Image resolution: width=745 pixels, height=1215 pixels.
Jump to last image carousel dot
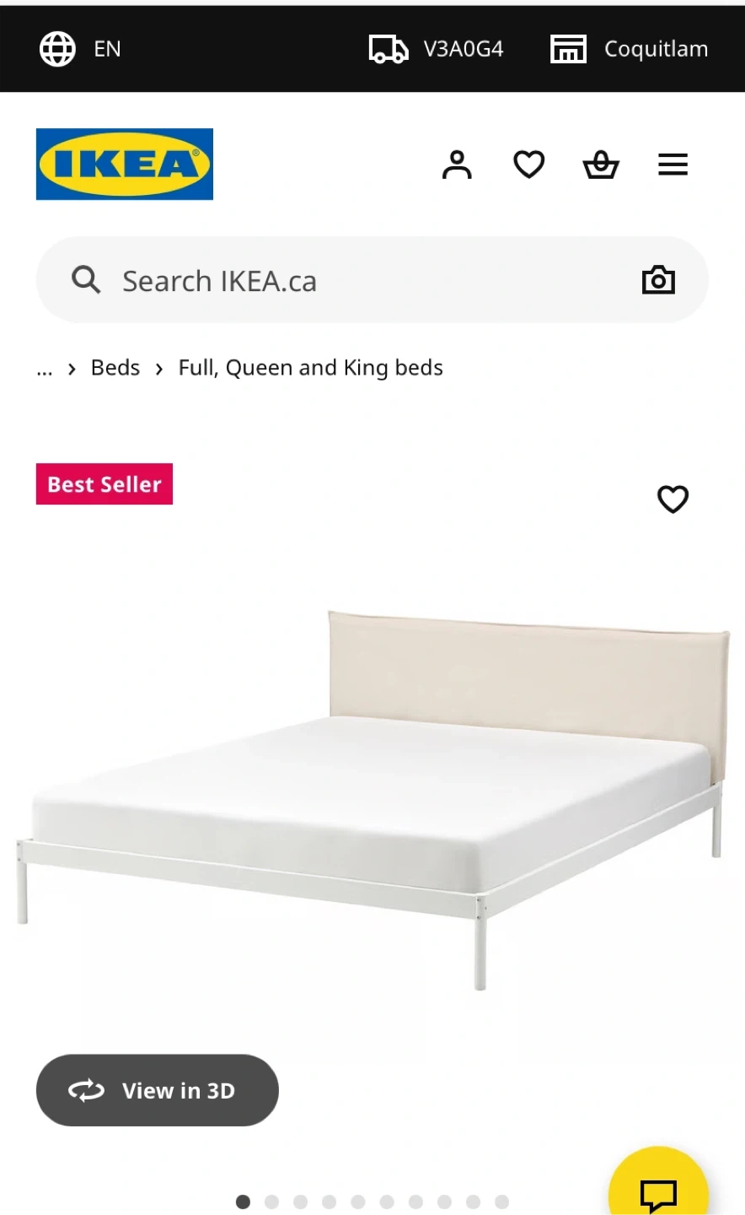click(502, 1201)
